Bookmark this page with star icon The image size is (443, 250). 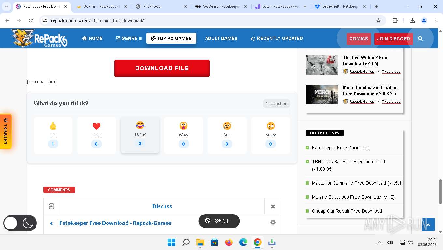379,21
